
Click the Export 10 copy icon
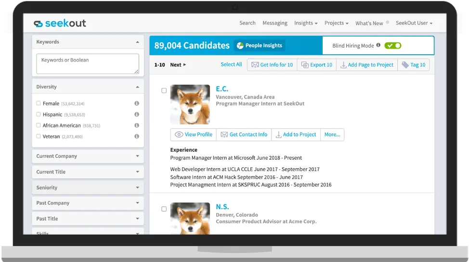(305, 65)
